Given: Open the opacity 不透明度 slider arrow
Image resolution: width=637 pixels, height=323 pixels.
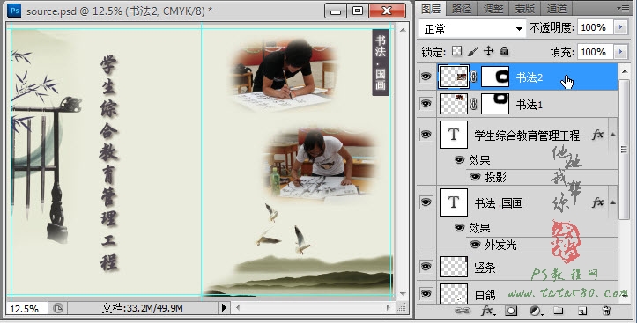Looking at the screenshot, I should point(620,27).
